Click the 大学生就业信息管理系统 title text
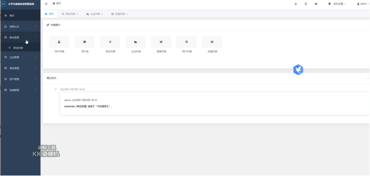This screenshot has width=370, height=176. tap(21, 4)
